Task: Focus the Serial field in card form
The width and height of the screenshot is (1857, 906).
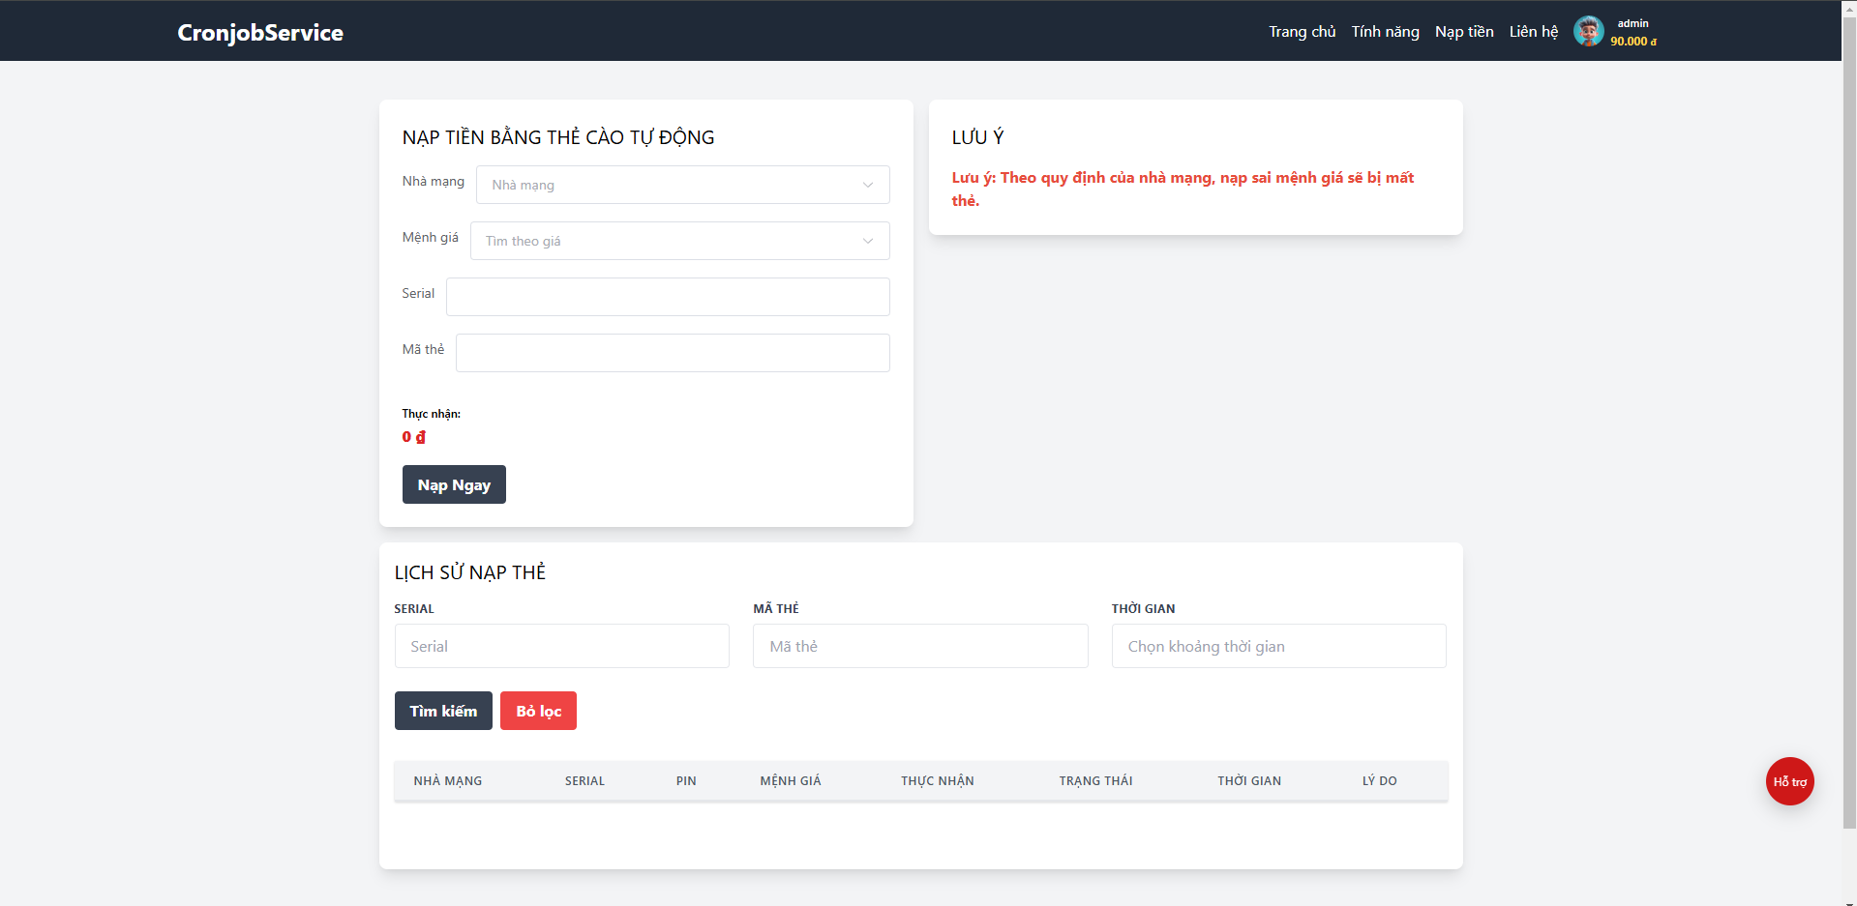Action: coord(668,297)
